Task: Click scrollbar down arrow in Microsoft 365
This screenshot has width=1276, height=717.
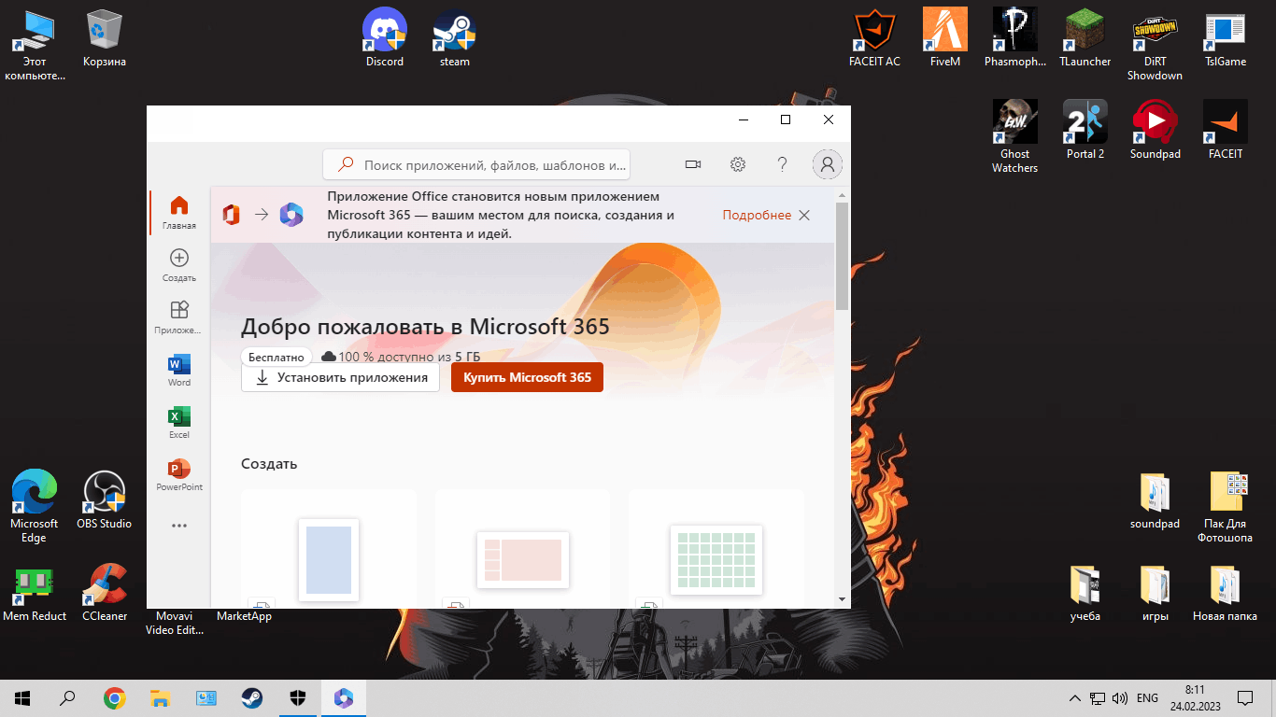Action: [842, 598]
